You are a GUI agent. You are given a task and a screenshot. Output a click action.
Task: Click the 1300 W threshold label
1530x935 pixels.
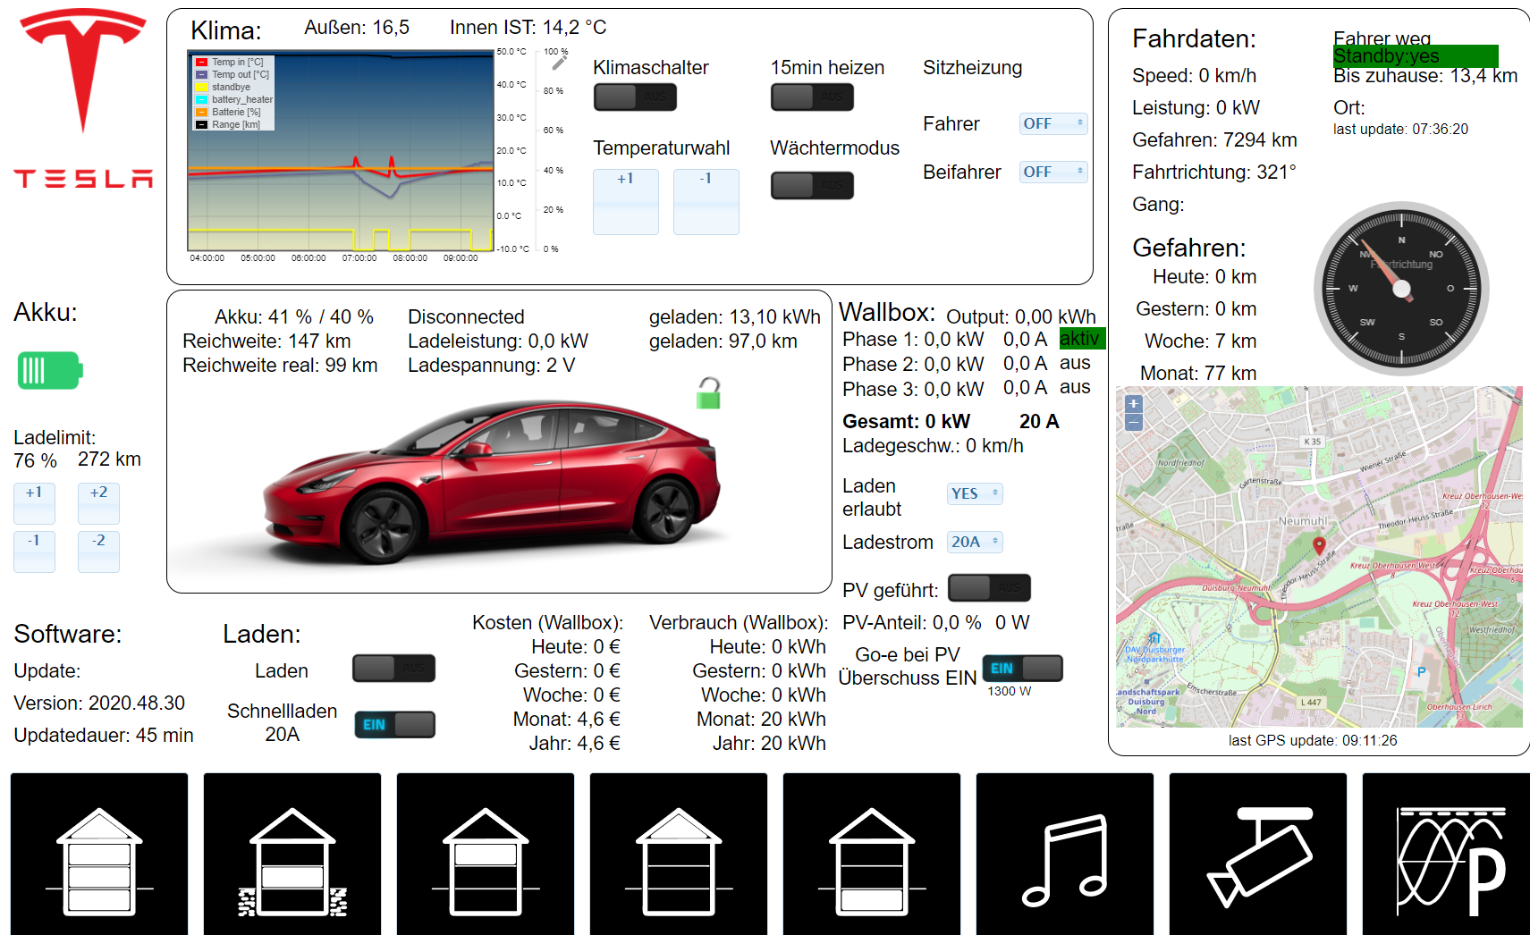coord(1009,691)
